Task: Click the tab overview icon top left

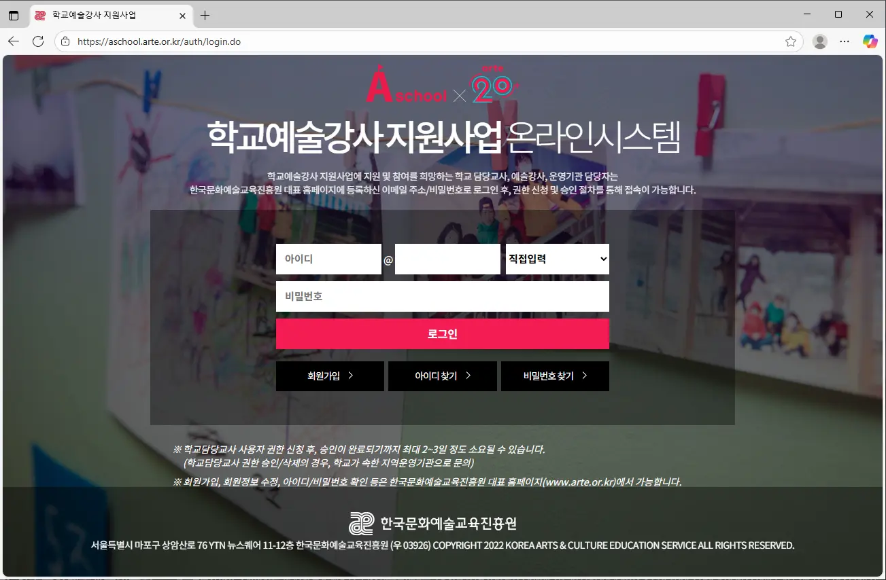Action: 14,14
